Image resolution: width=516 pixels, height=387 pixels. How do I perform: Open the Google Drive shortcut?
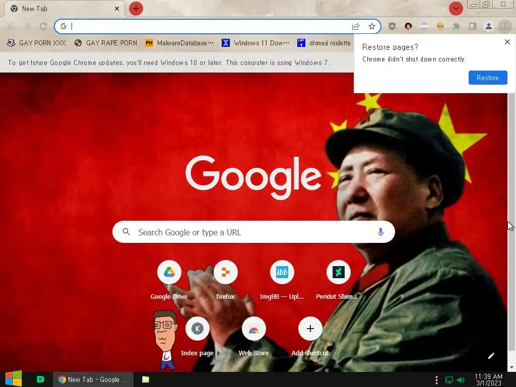pyautogui.click(x=169, y=280)
